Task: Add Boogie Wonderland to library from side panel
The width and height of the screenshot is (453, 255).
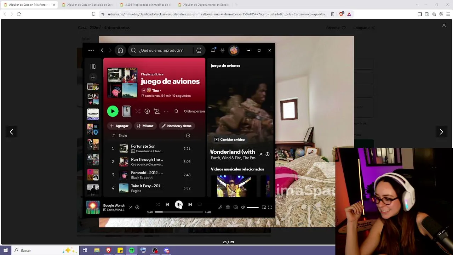Action: 268,154
